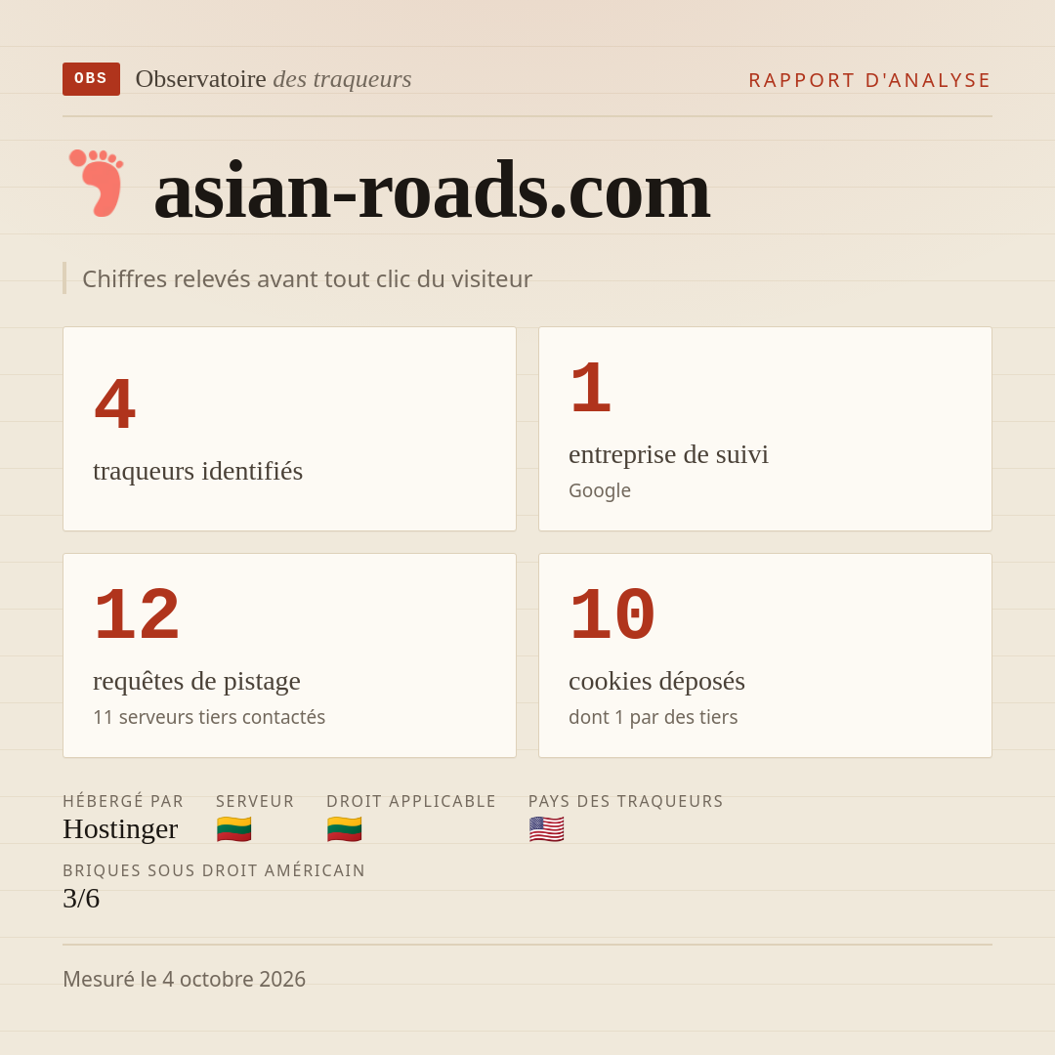Screen dimensions: 1055x1055
Task: Click the 'Google' company name
Action: [x=600, y=490]
